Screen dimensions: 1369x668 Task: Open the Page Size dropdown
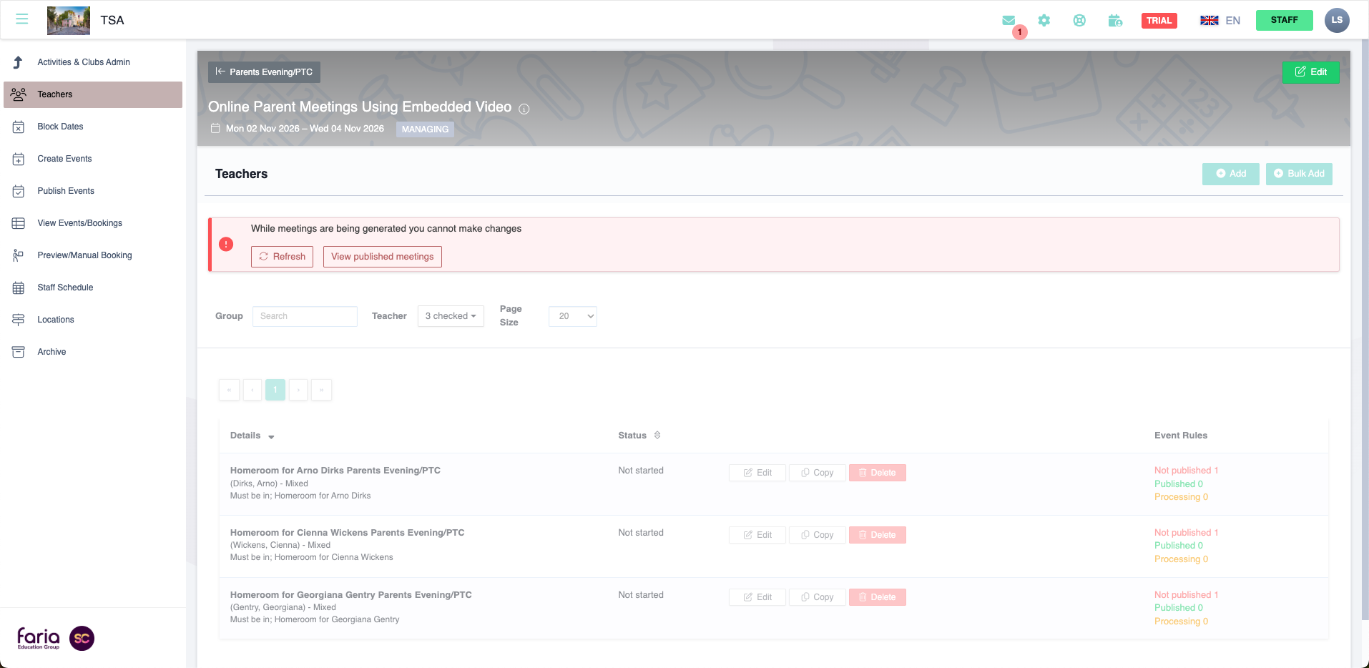572,316
